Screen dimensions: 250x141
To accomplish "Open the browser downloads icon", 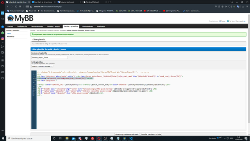I will coord(243,7).
